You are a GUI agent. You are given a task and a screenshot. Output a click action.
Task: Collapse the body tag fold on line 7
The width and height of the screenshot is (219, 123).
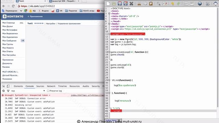coord(109,24)
